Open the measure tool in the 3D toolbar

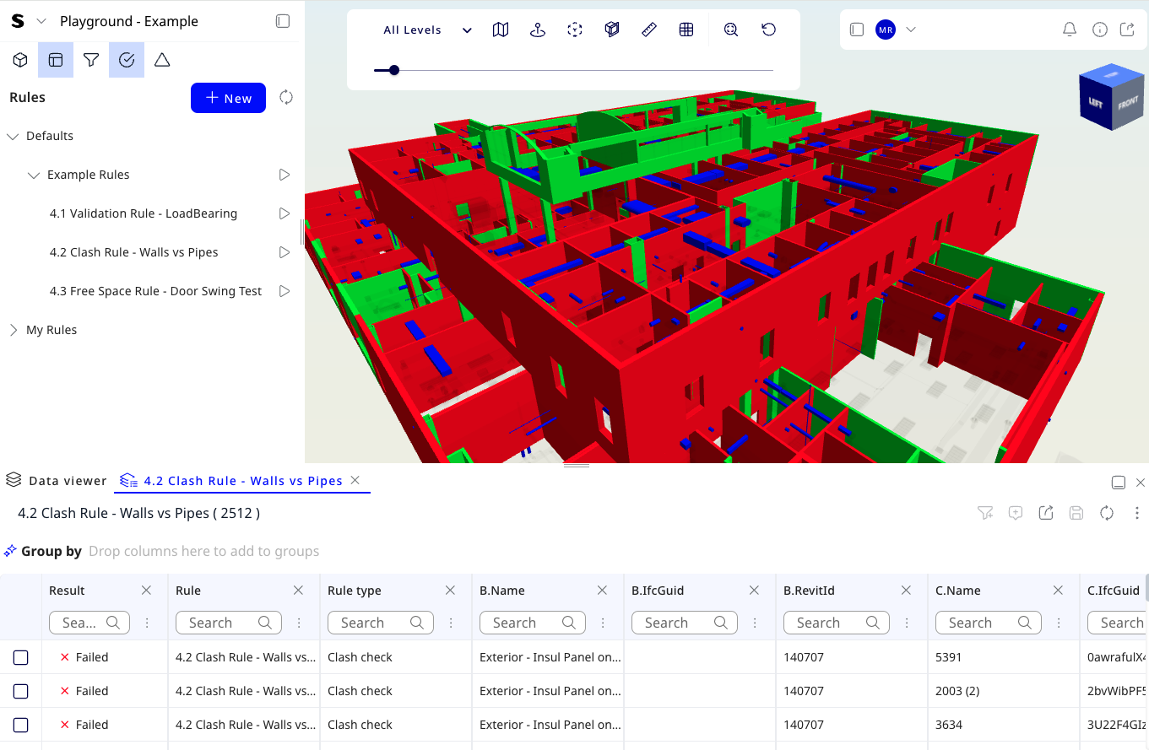(648, 29)
